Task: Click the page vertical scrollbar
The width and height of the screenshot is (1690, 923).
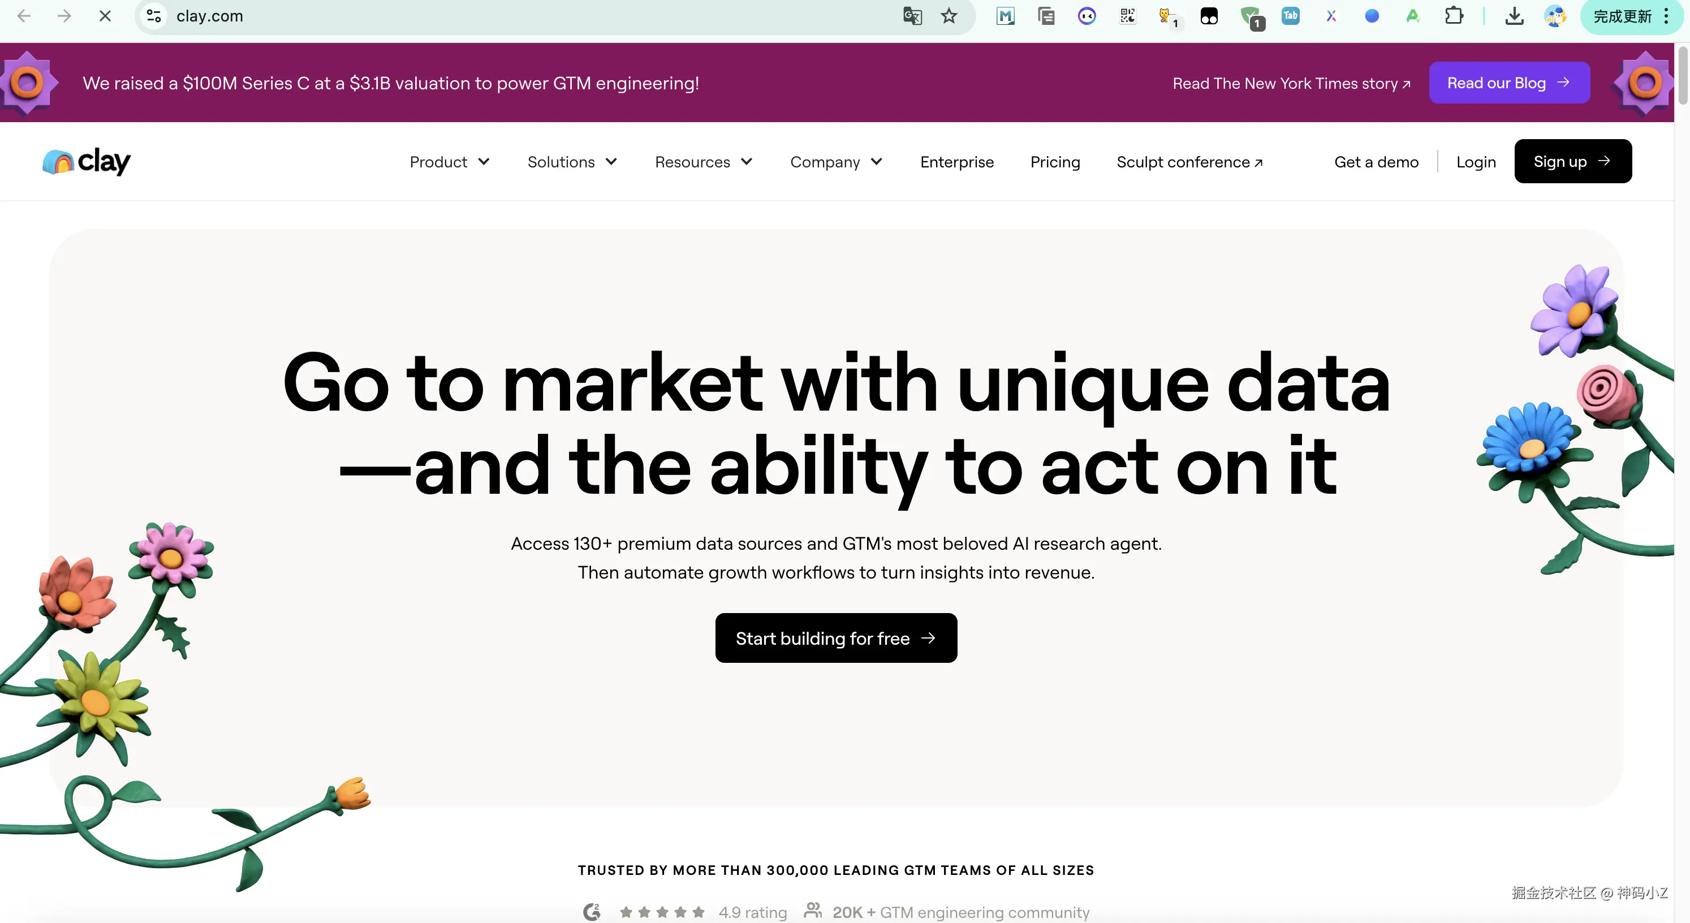Action: pyautogui.click(x=1683, y=75)
